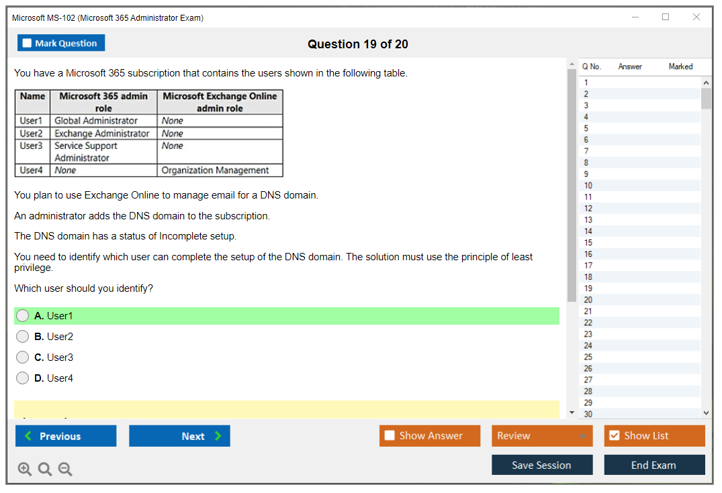Select answer A. User1

click(x=22, y=316)
